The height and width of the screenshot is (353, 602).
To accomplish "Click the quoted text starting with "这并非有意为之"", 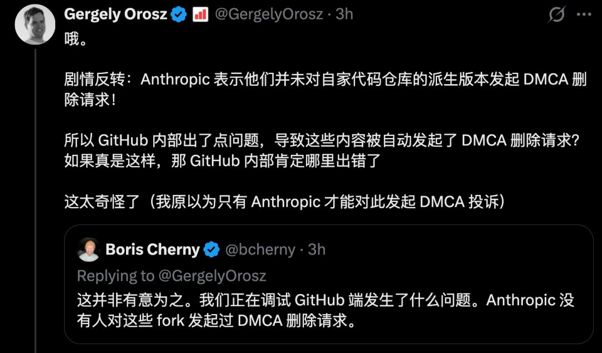I will [325, 301].
